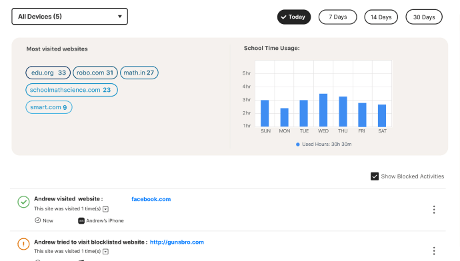Click 'Andrew visited website :' text
Viewport: 460px width, 261px height.
coord(69,199)
